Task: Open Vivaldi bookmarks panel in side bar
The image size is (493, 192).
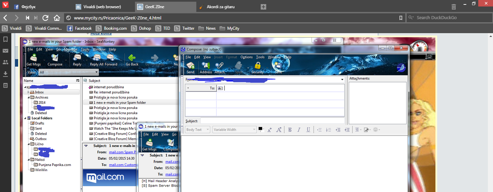Action: pyautogui.click(x=5, y=39)
